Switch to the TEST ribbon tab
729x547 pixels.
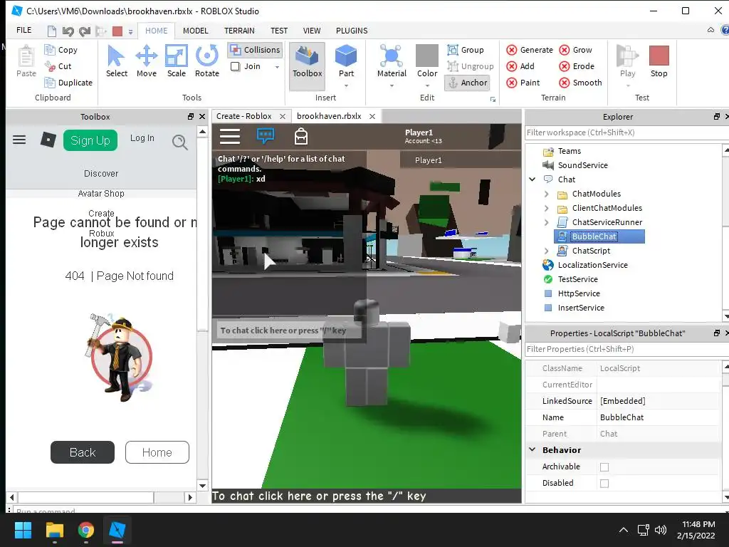point(279,31)
